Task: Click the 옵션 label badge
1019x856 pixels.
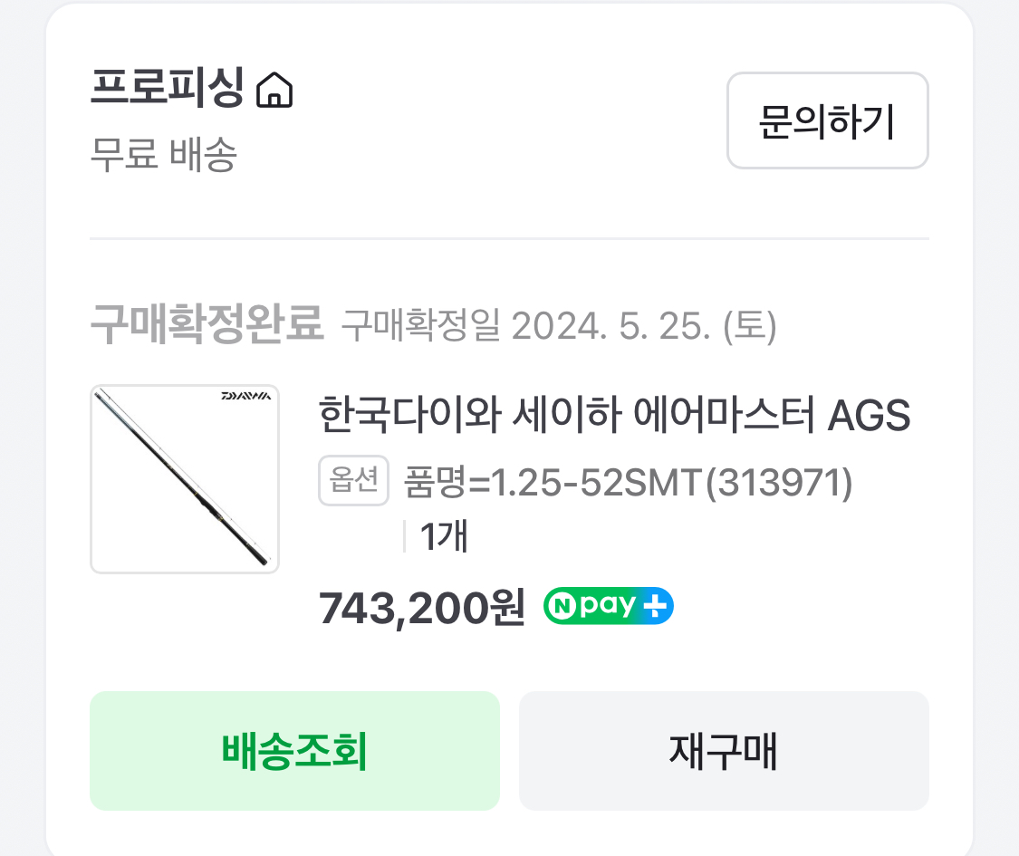Action: click(353, 482)
